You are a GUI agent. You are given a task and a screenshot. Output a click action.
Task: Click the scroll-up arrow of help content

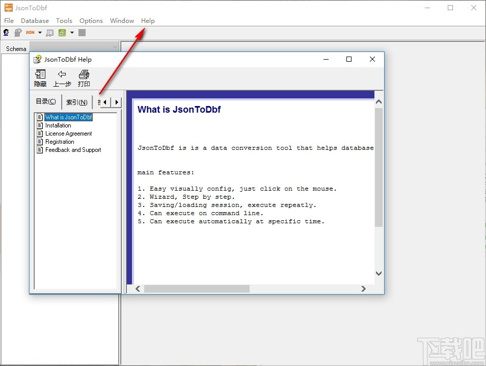point(379,102)
